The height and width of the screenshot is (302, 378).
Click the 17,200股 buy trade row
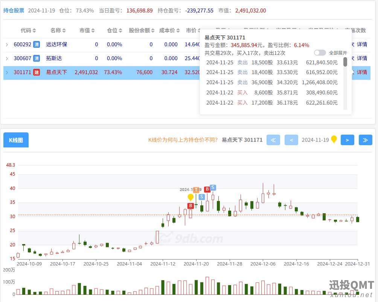[272, 103]
